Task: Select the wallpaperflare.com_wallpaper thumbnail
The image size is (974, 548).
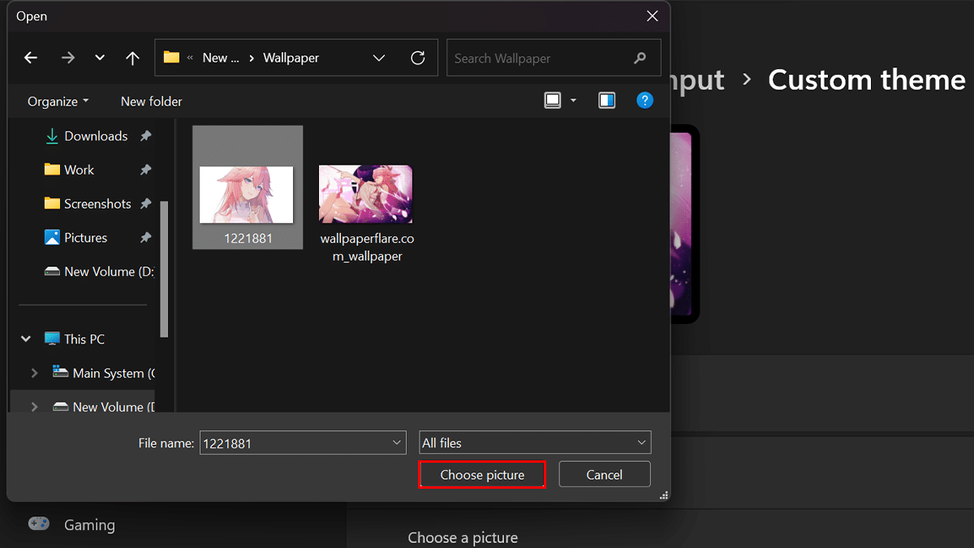Action: [365, 195]
